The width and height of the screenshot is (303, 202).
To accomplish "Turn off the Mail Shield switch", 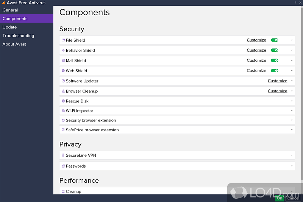I will point(275,61).
